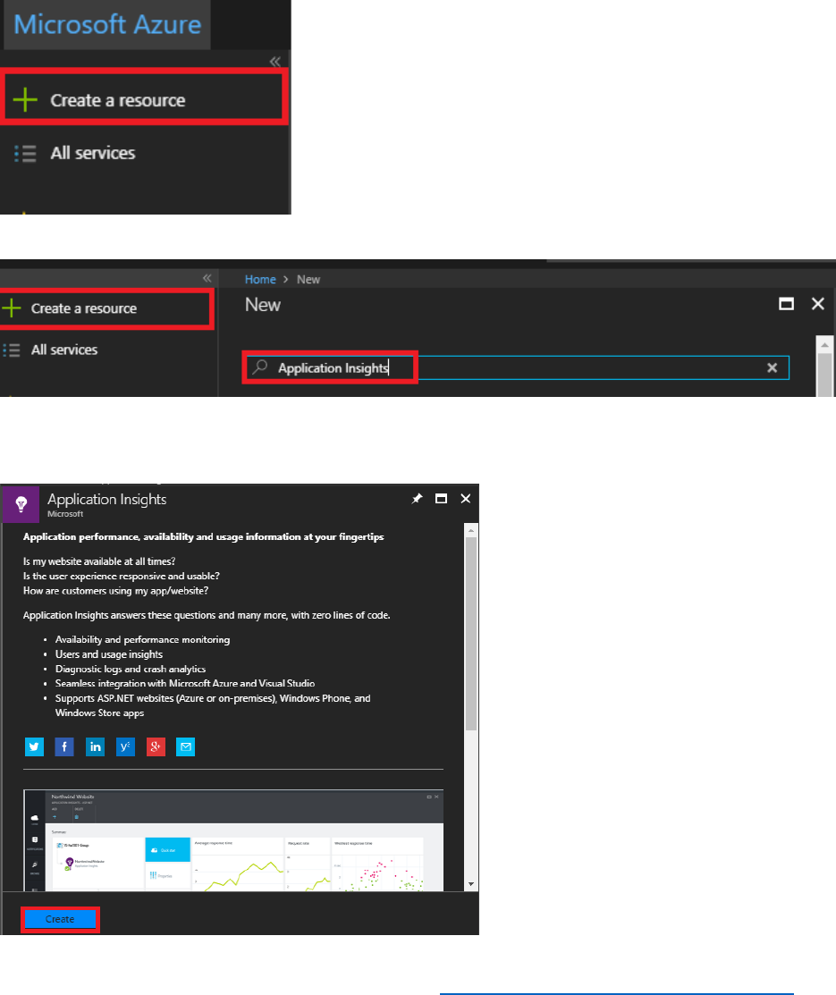Image resolution: width=836 pixels, height=995 pixels.
Task: Click the Insights blade scroll up arrow
Action: 470,529
